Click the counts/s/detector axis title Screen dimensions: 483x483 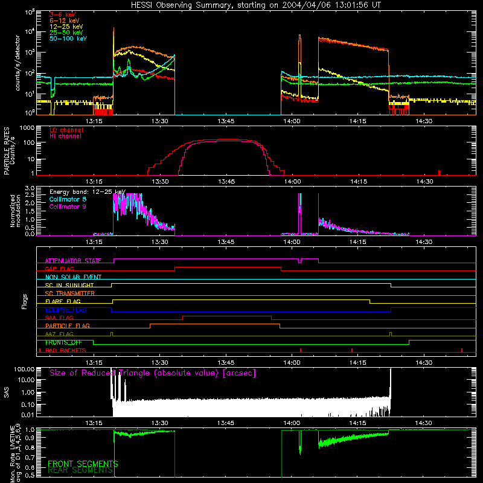coord(18,63)
